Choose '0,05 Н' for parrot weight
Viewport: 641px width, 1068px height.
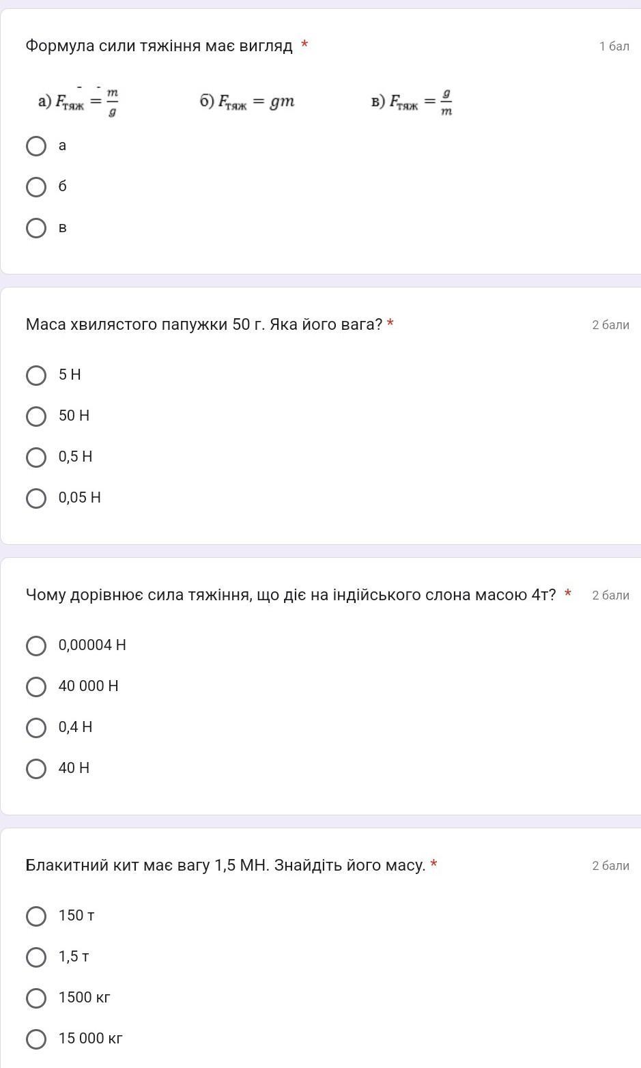point(36,498)
